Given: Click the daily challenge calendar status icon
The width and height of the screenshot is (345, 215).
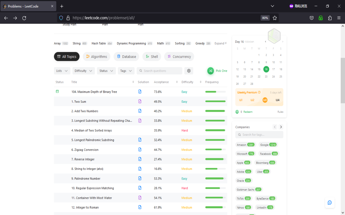Looking at the screenshot, I should pos(57,92).
